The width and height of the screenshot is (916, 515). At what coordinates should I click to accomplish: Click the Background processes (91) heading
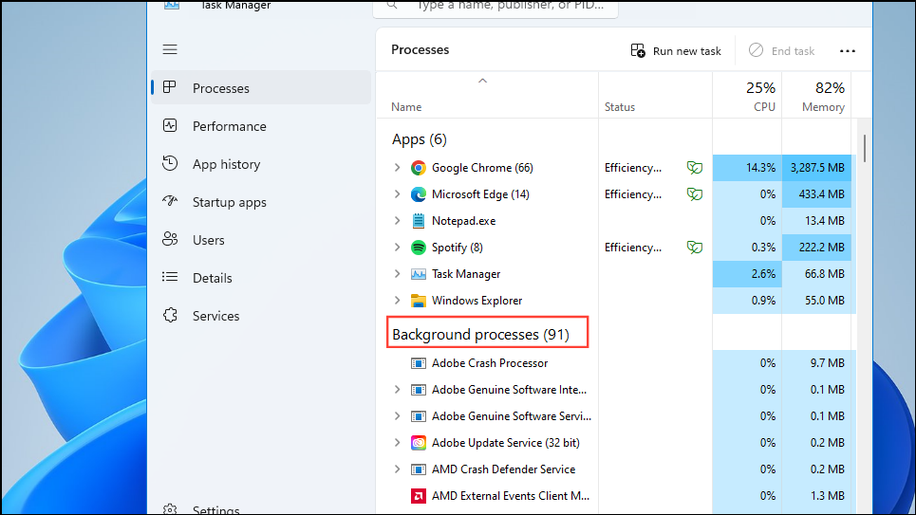tap(481, 335)
